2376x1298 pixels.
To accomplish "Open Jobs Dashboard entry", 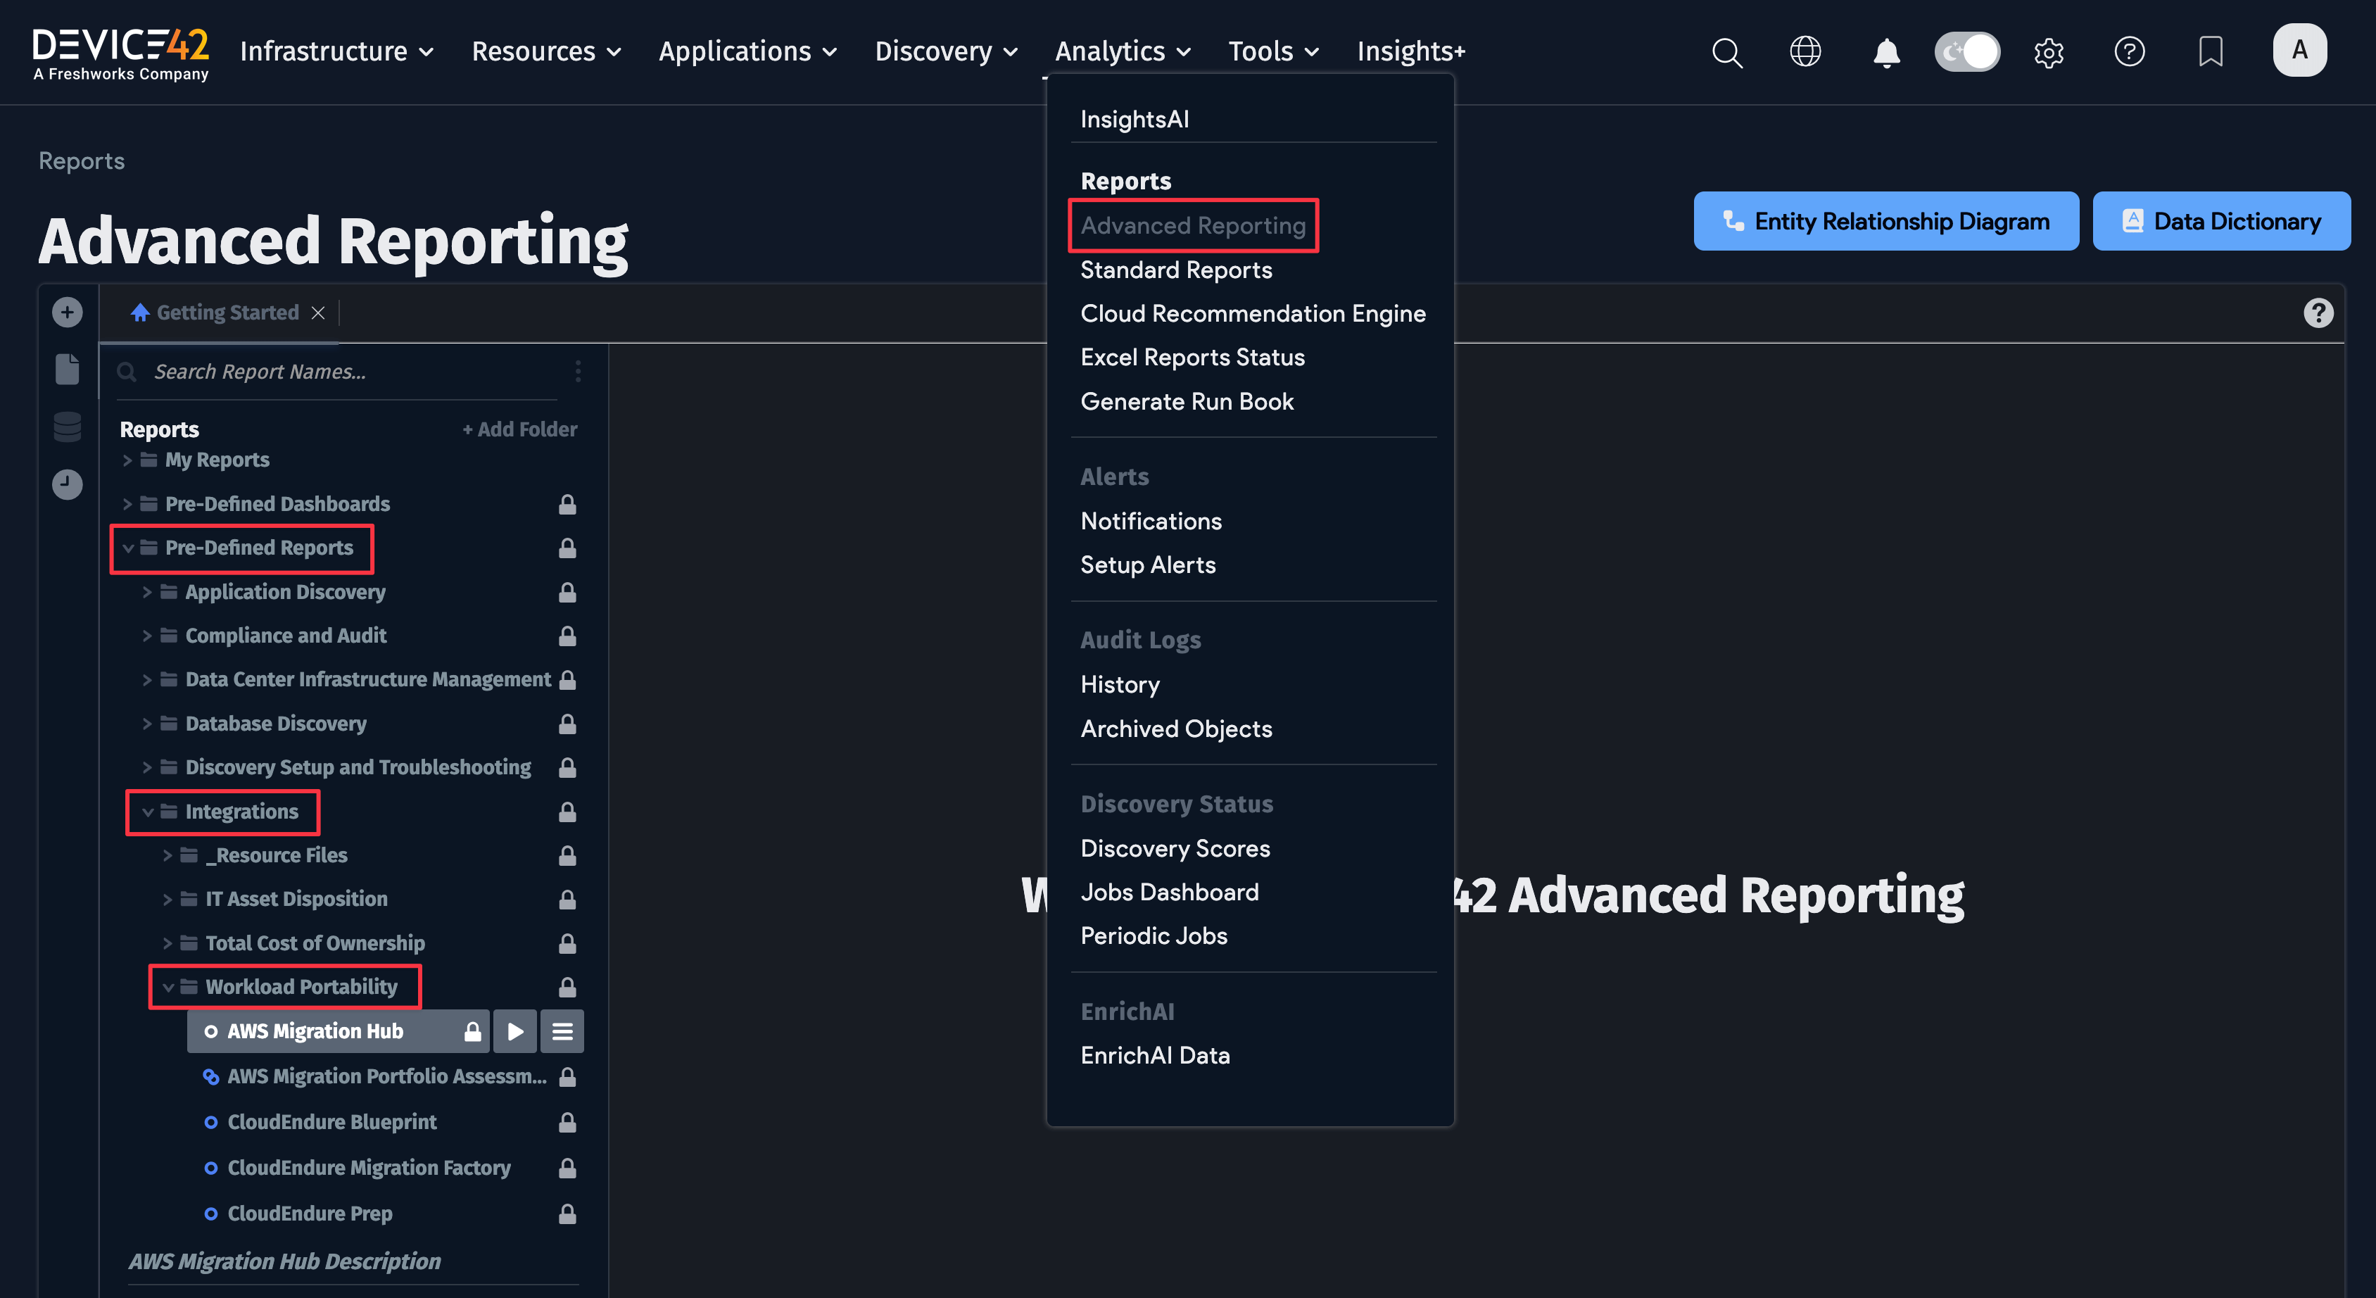I will click(x=1168, y=892).
